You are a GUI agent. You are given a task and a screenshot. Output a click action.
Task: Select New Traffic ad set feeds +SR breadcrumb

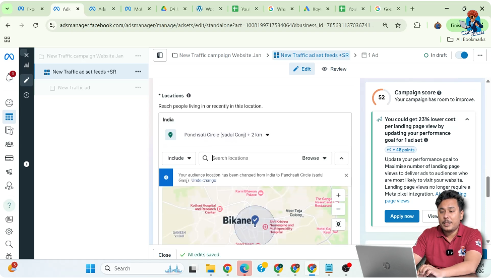[x=311, y=55]
